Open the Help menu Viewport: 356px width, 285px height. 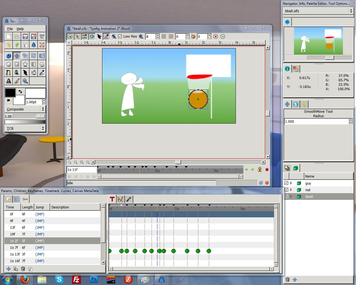(x=20, y=29)
